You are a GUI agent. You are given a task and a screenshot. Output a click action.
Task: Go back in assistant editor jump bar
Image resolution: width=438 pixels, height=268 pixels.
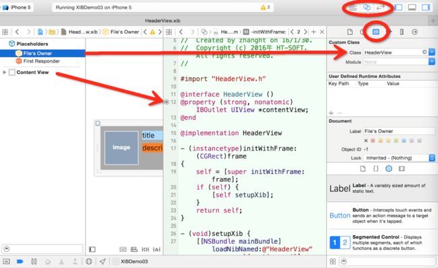[181, 32]
